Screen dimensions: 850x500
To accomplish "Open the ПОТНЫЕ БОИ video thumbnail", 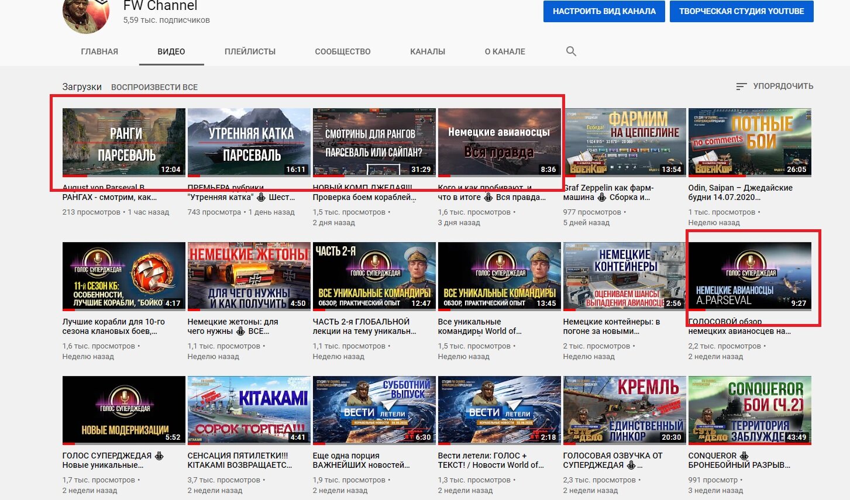I will pyautogui.click(x=750, y=142).
